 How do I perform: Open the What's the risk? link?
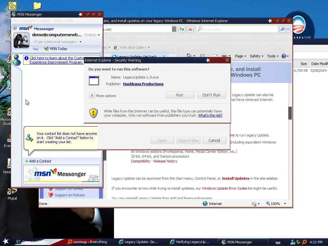point(210,115)
